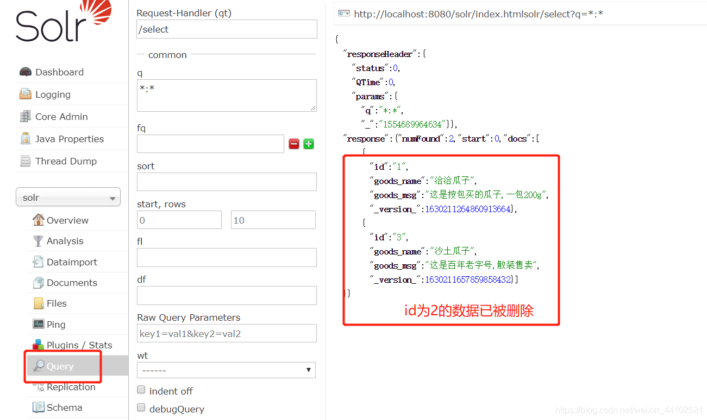Click the Documents icon
This screenshot has width=707, height=420.
click(39, 282)
